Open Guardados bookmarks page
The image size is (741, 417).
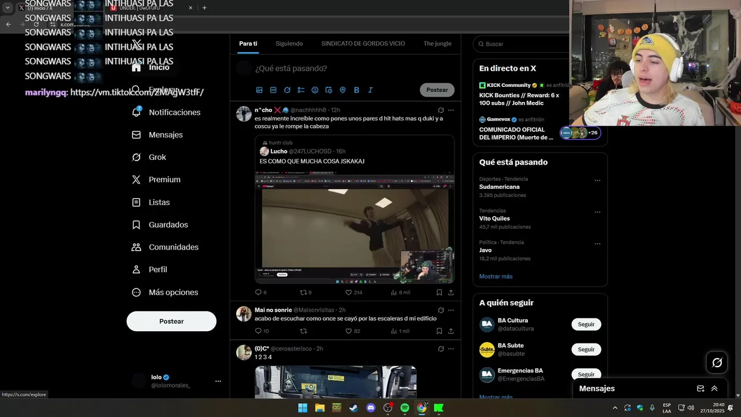point(160,225)
